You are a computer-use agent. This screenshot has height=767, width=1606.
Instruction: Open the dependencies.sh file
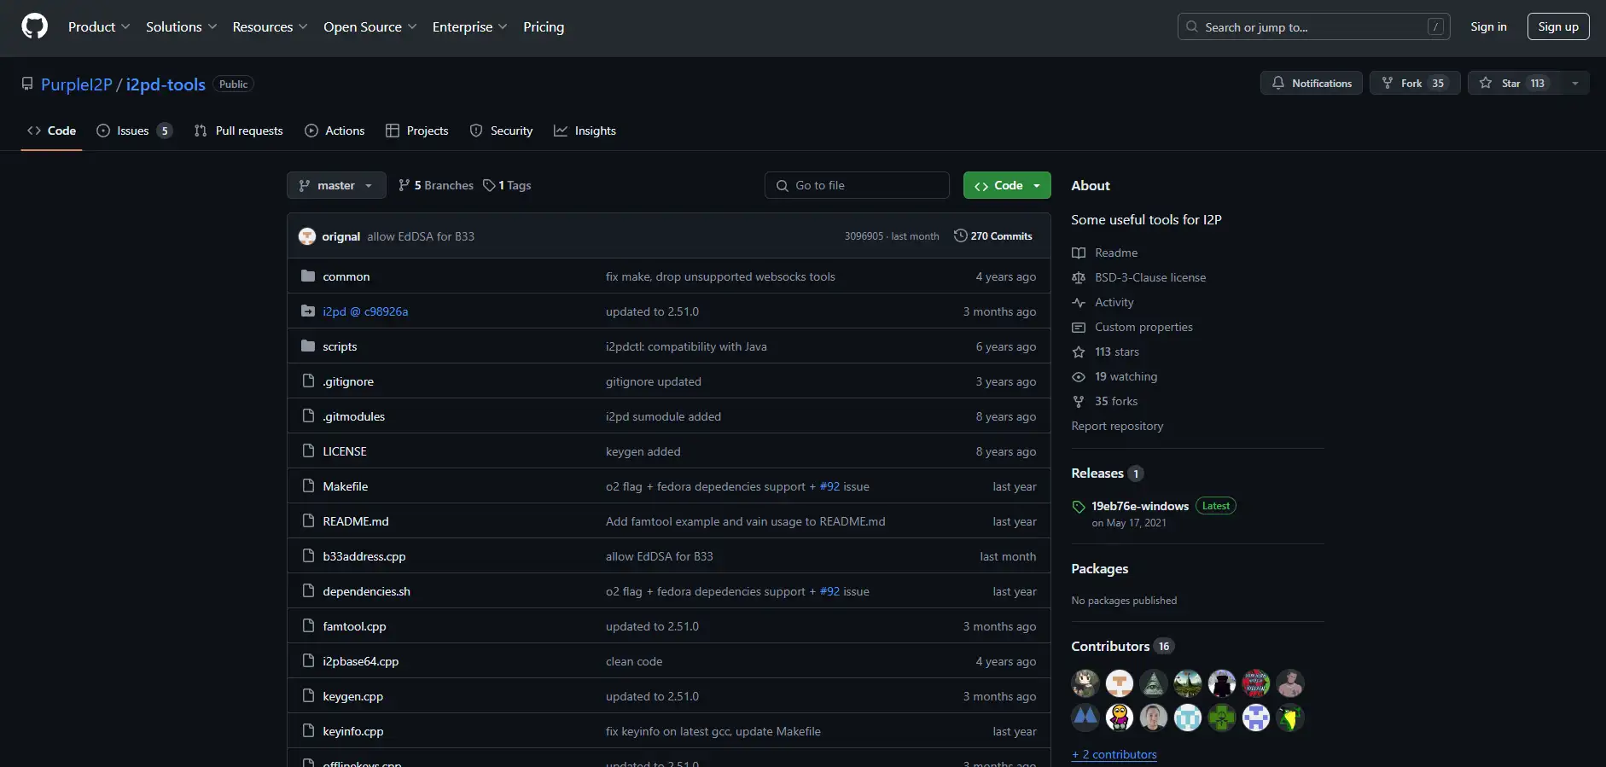point(366,591)
